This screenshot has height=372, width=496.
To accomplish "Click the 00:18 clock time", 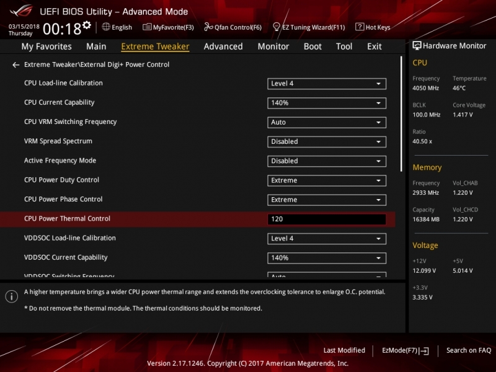I will (62, 29).
